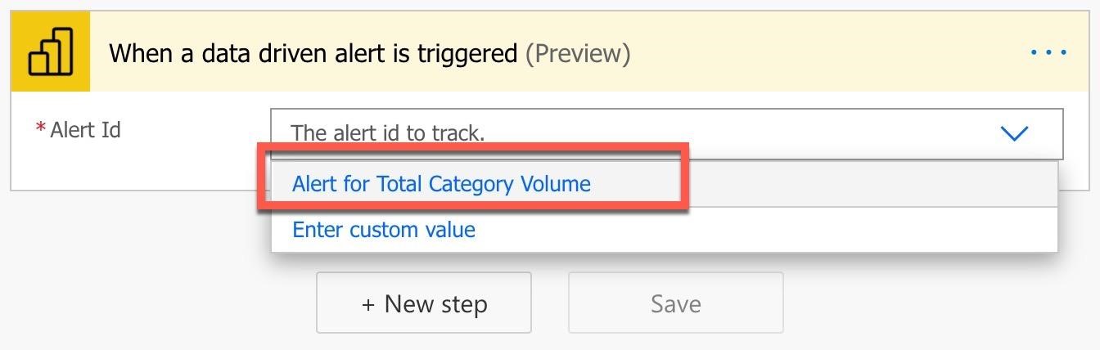Add a New step to the flow
This screenshot has height=350, width=1100.
pos(424,303)
